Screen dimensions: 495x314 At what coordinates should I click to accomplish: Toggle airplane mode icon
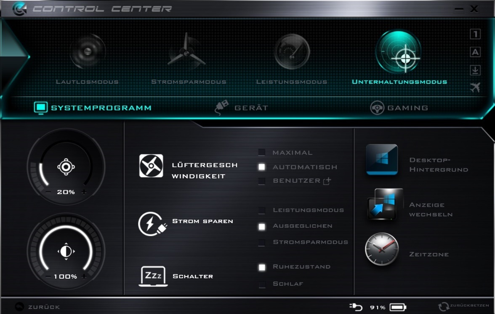point(475,87)
